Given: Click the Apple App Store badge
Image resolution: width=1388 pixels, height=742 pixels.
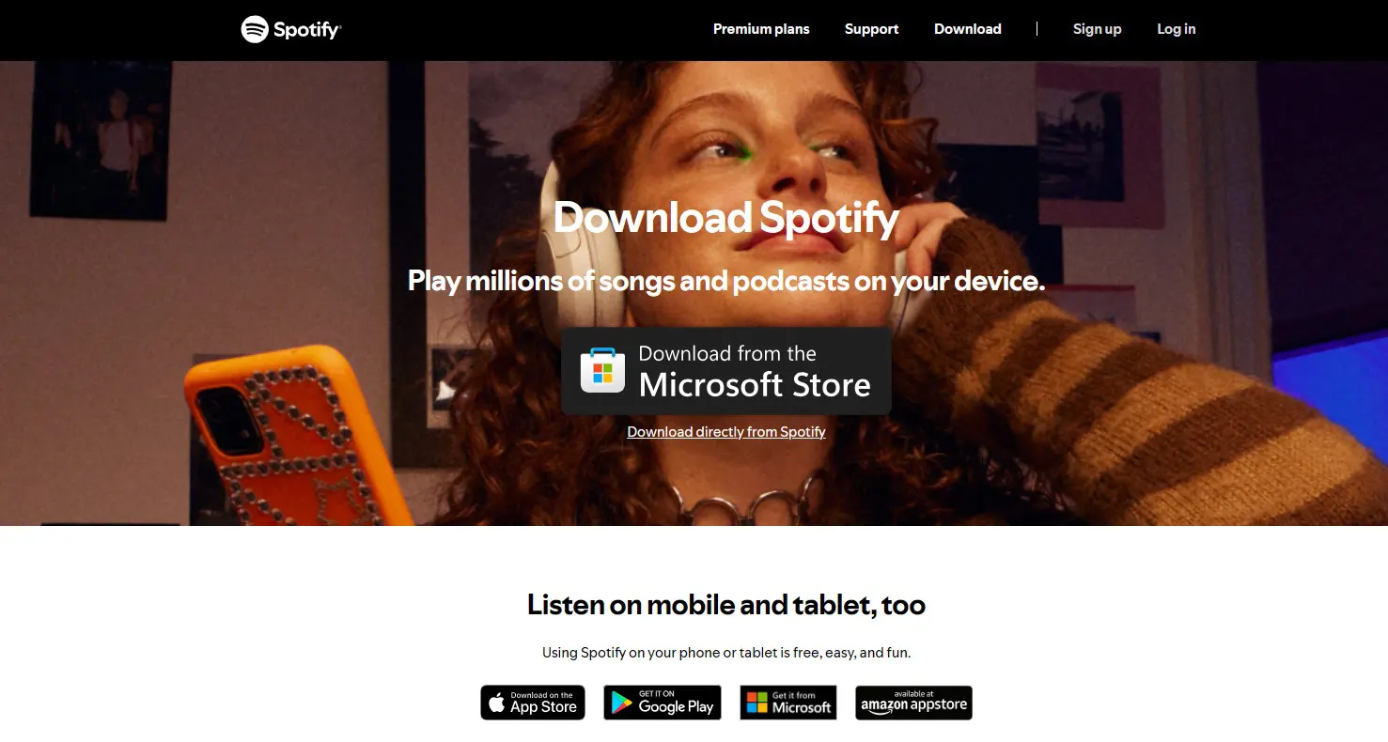Looking at the screenshot, I should (x=533, y=703).
